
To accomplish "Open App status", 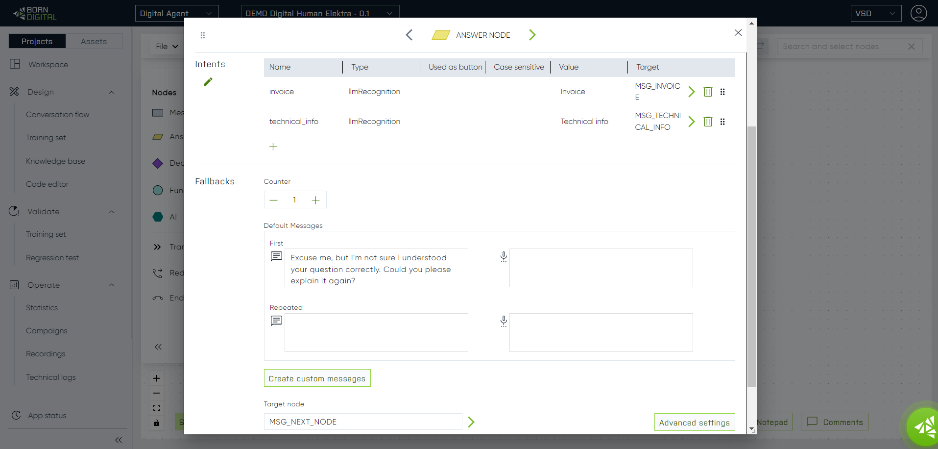I will 47,416.
